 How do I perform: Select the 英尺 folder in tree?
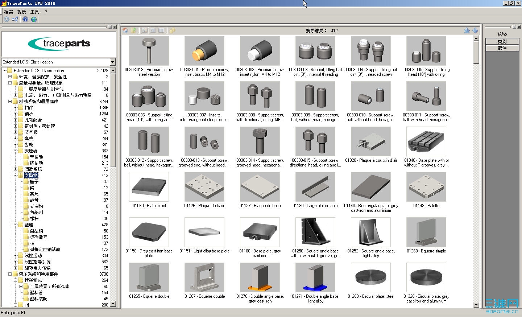click(34, 194)
